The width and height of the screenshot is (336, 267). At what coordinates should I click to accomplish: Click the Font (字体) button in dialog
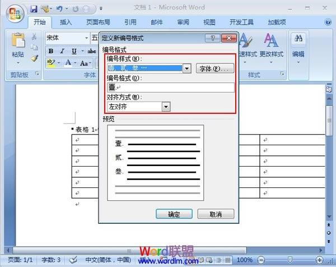[214, 68]
